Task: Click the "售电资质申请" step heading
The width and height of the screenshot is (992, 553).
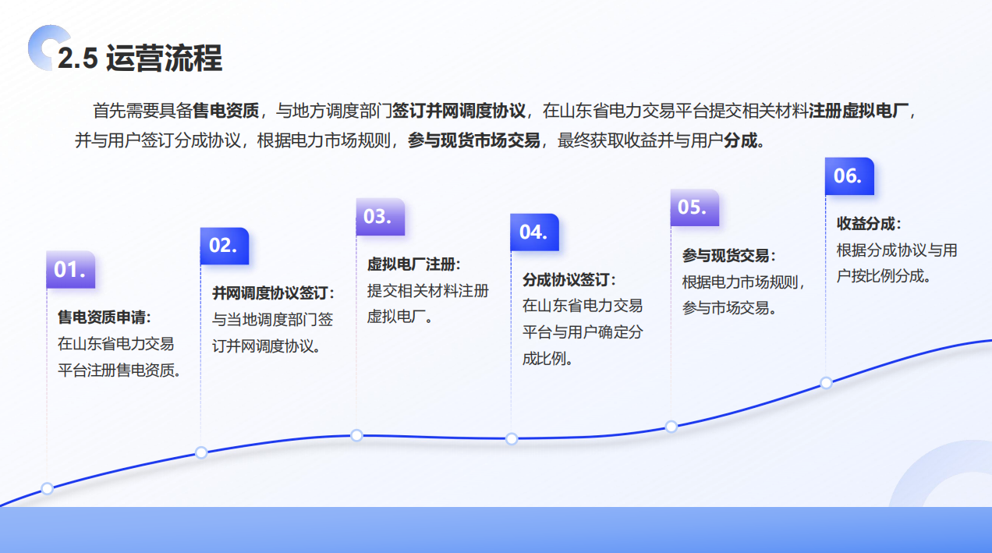Action: tap(103, 317)
